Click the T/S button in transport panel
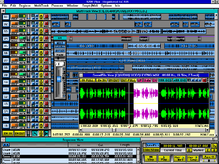 pos(214,146)
